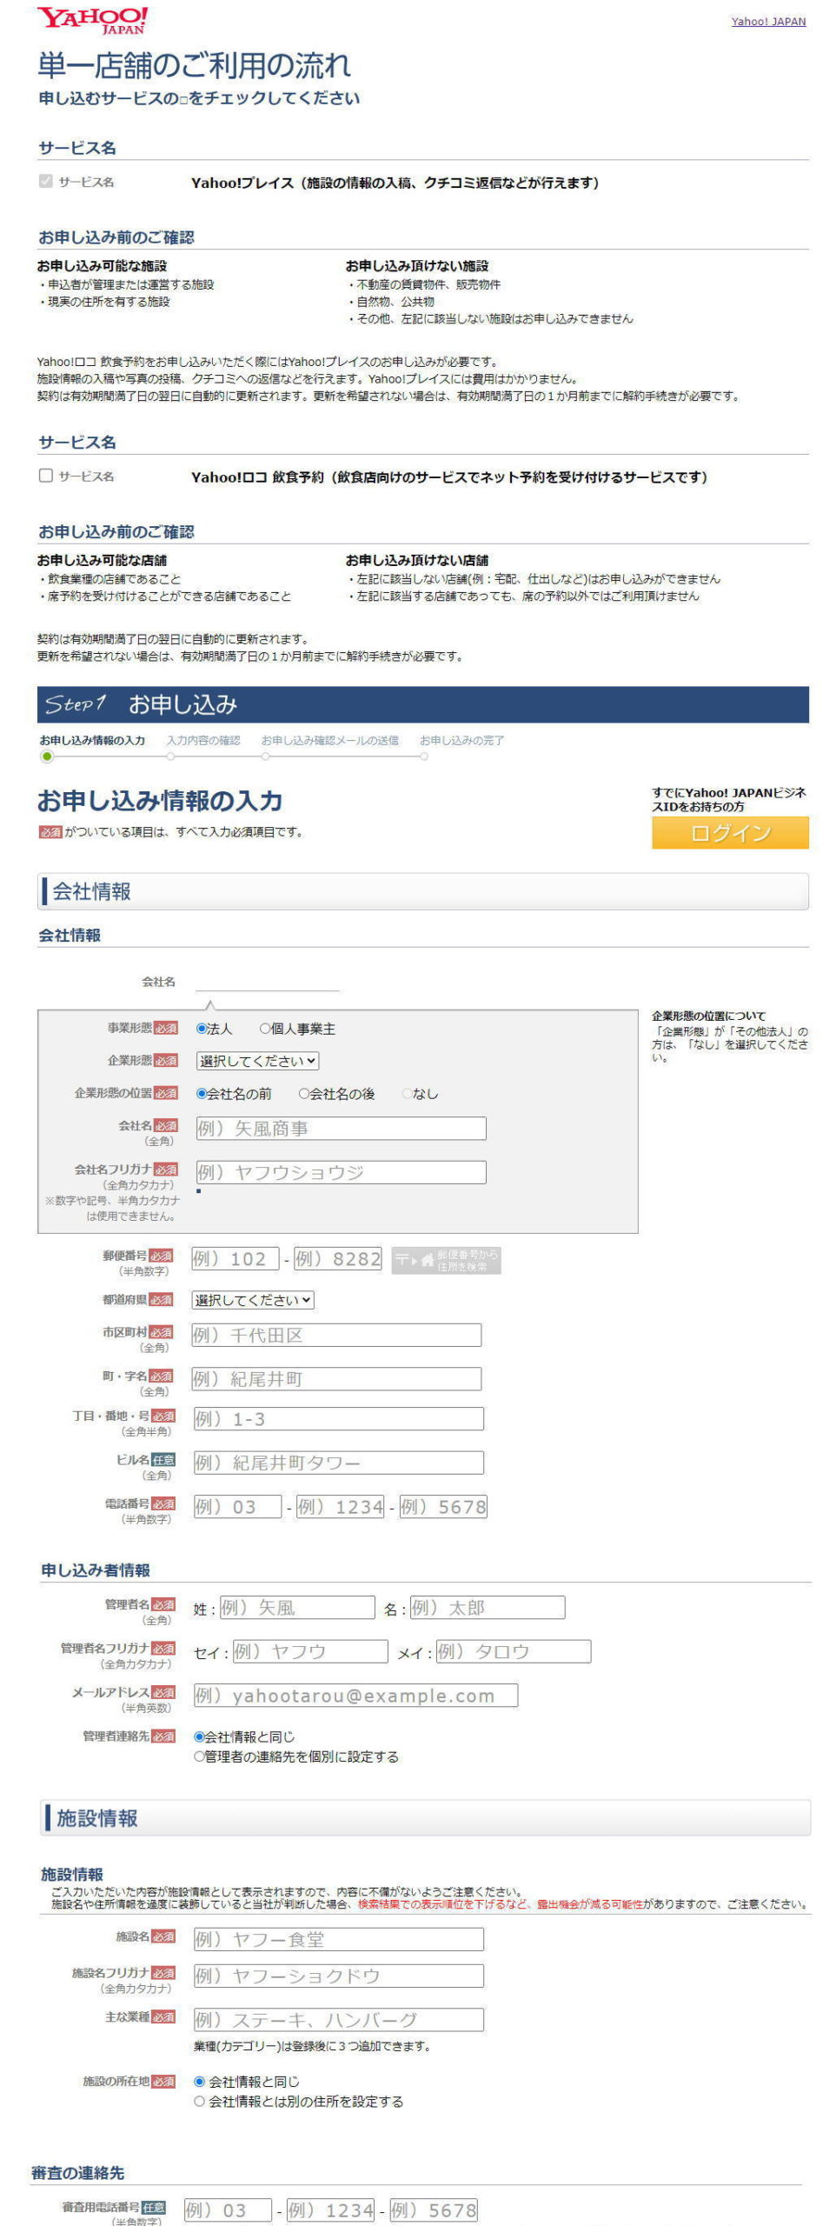Click the postal code address search button
Image resolution: width=836 pixels, height=2226 pixels.
446,1260
